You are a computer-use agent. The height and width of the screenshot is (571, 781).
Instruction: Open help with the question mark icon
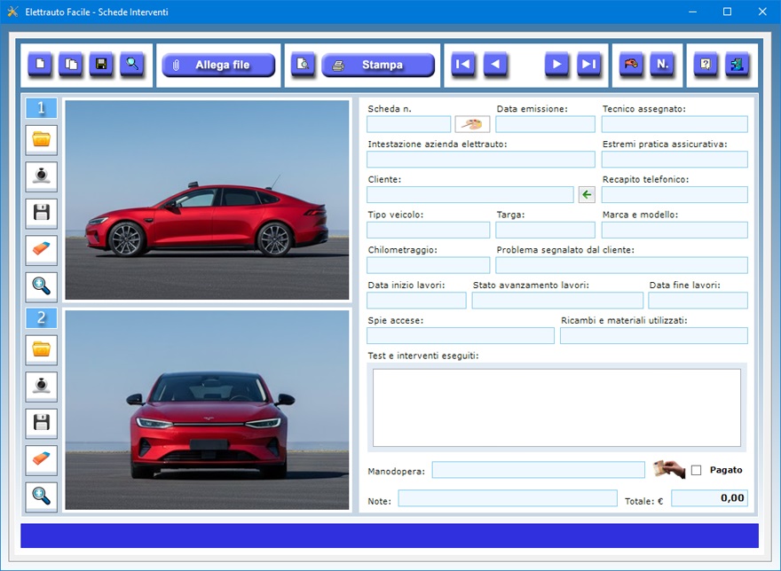pos(706,65)
